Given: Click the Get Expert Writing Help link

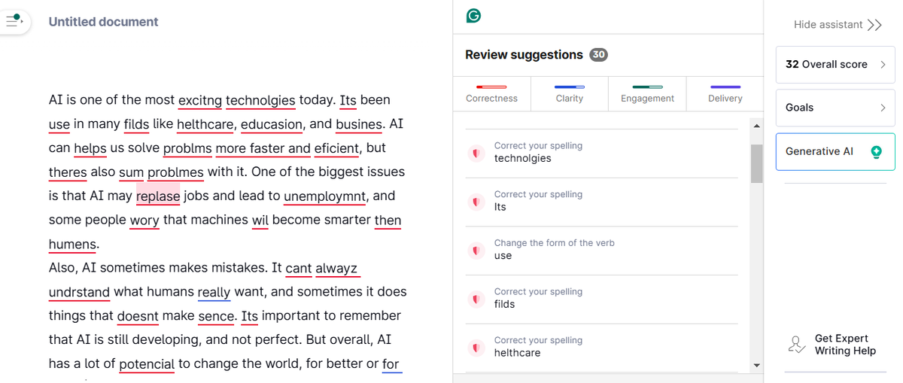Looking at the screenshot, I should (844, 345).
